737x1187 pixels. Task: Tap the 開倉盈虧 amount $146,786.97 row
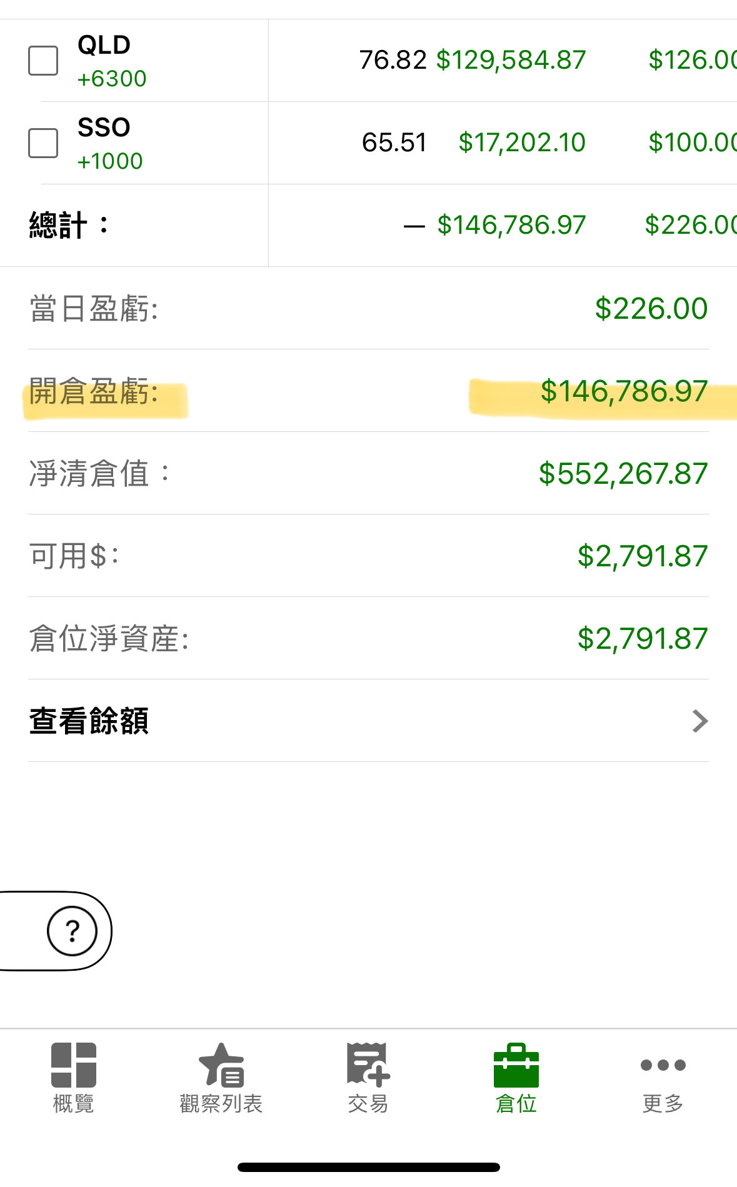[x=624, y=391]
